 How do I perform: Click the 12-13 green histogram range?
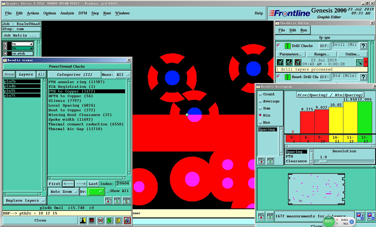(365, 139)
